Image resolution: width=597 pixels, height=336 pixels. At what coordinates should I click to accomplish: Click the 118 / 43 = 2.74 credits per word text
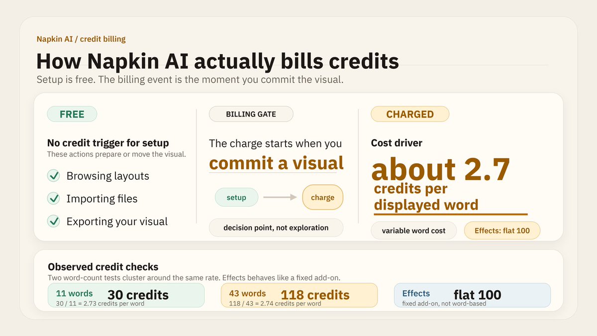pyautogui.click(x=275, y=303)
